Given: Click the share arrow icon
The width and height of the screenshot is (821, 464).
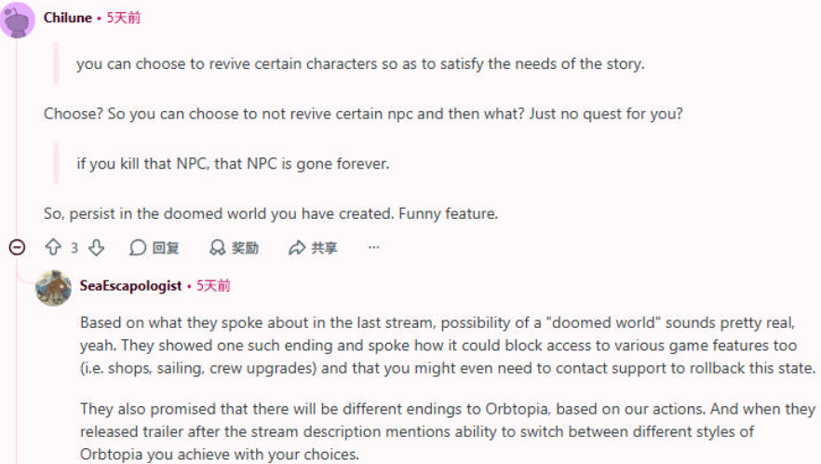Looking at the screenshot, I should pos(297,248).
